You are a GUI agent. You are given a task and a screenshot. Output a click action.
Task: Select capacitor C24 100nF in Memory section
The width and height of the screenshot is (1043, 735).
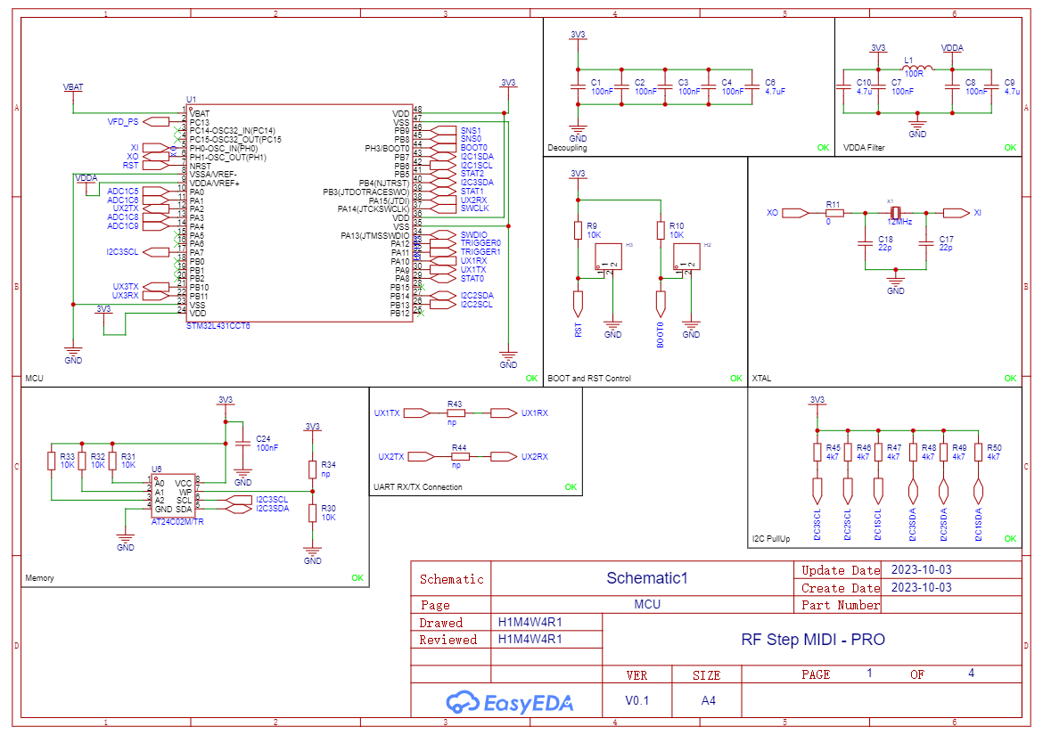[x=242, y=443]
